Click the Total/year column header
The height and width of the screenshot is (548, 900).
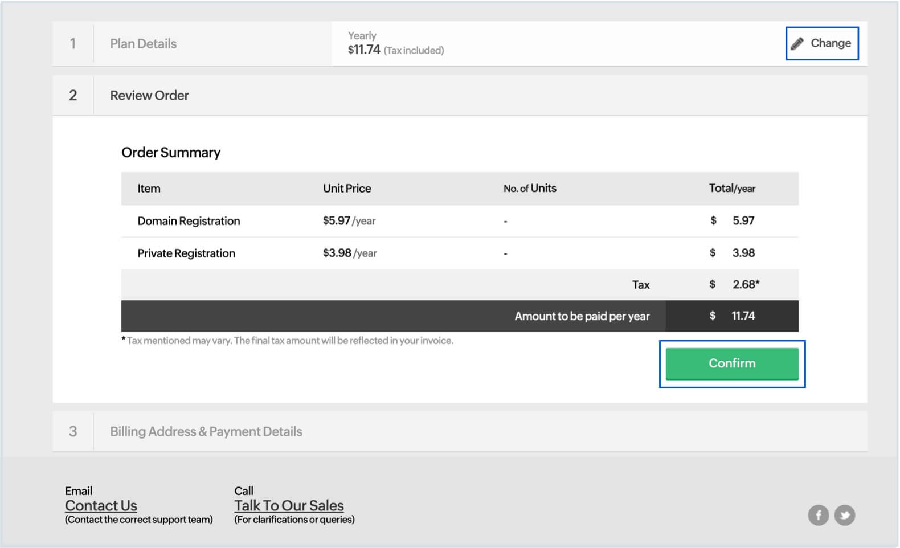pos(731,189)
